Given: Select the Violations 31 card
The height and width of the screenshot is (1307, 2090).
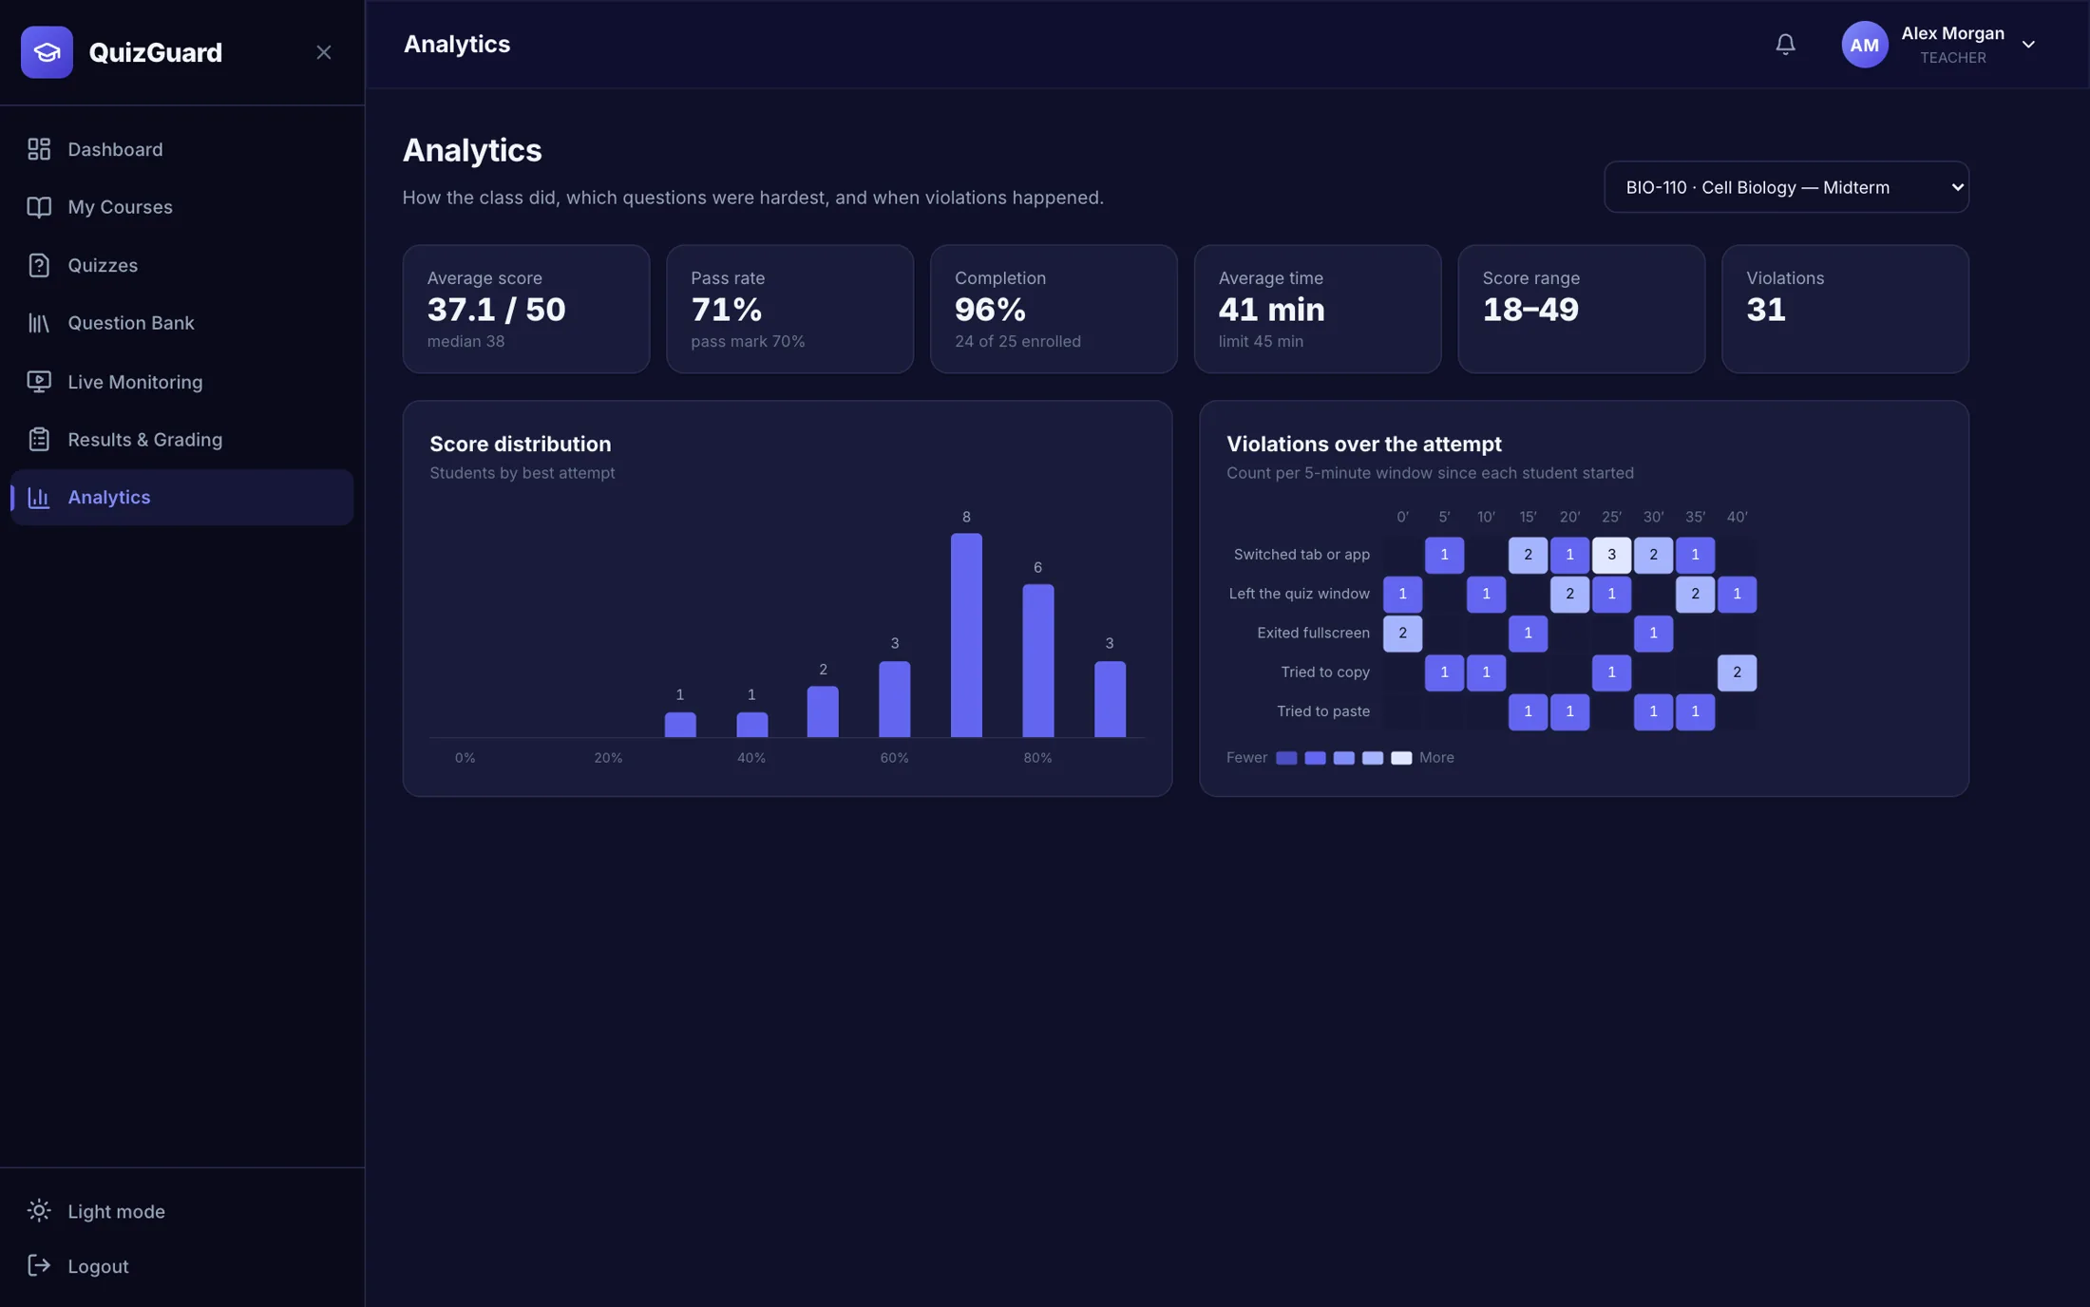Looking at the screenshot, I should click(1845, 309).
